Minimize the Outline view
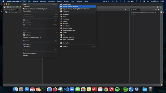Viewport: 166px width, 93px height. tap(156, 10)
